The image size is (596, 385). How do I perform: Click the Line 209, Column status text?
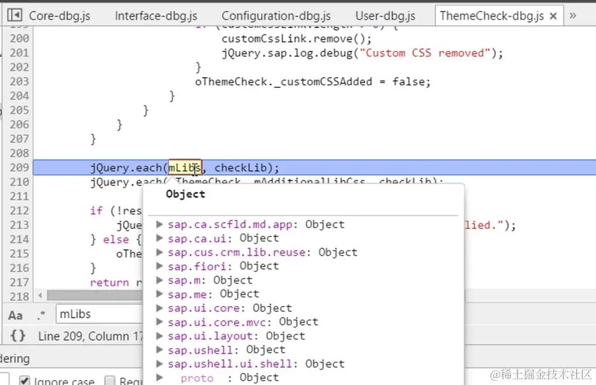[91, 336]
